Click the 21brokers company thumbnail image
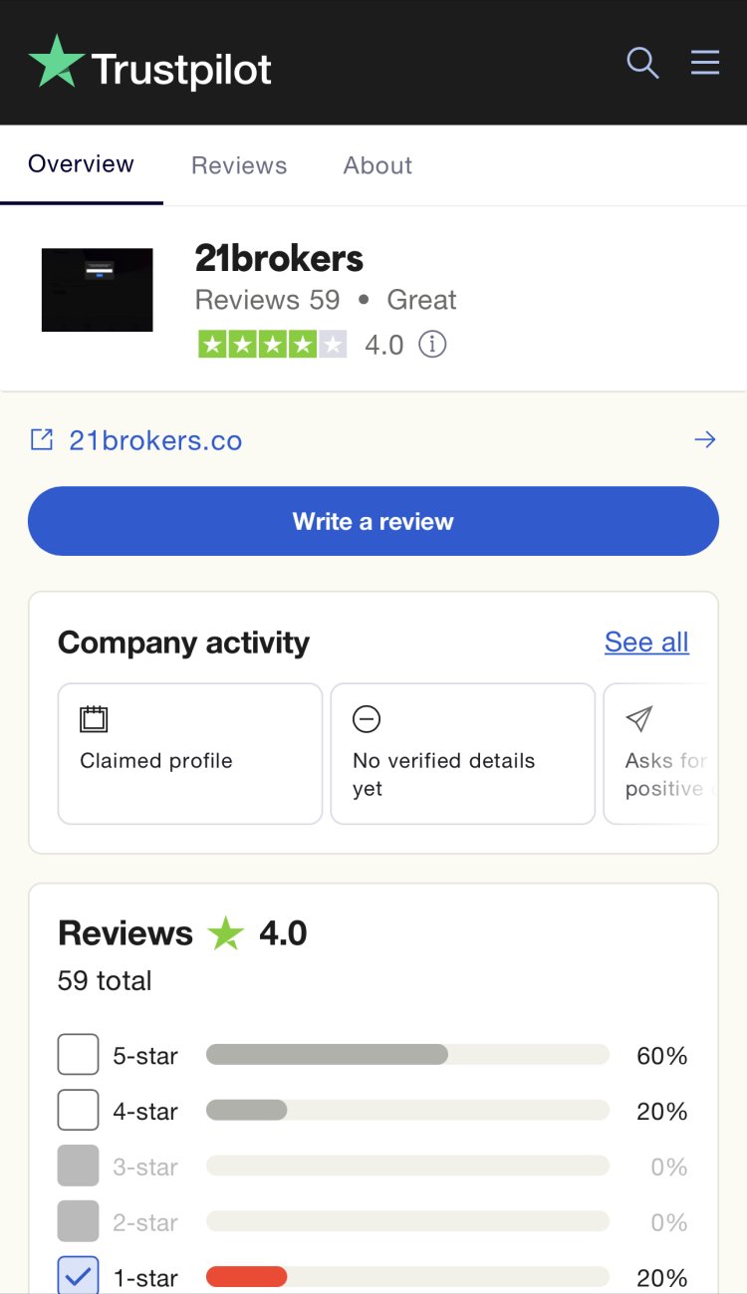 98,290
